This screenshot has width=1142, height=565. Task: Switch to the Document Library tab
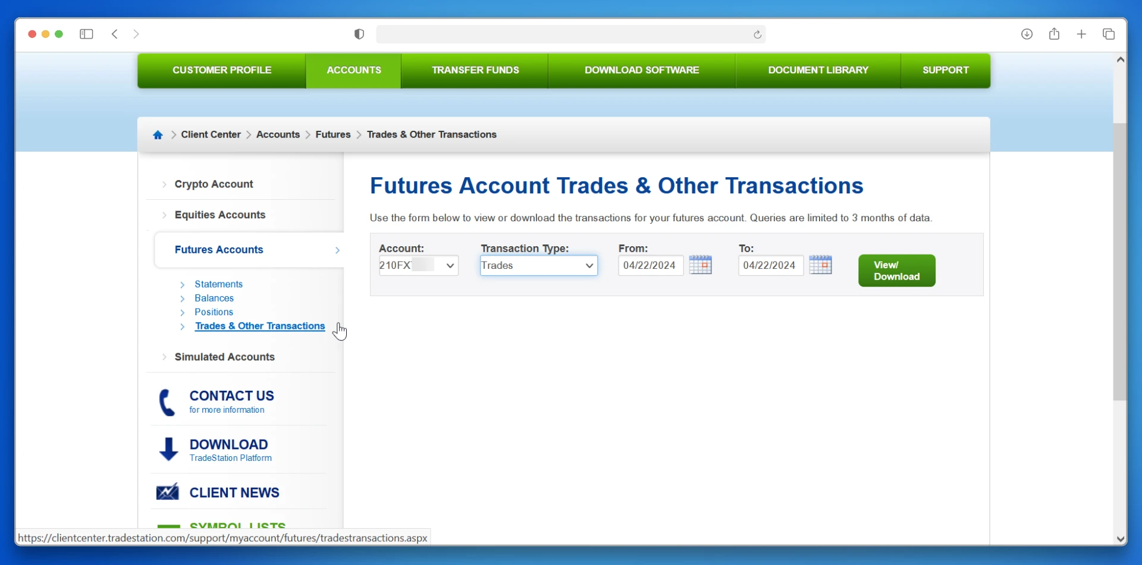(x=818, y=70)
